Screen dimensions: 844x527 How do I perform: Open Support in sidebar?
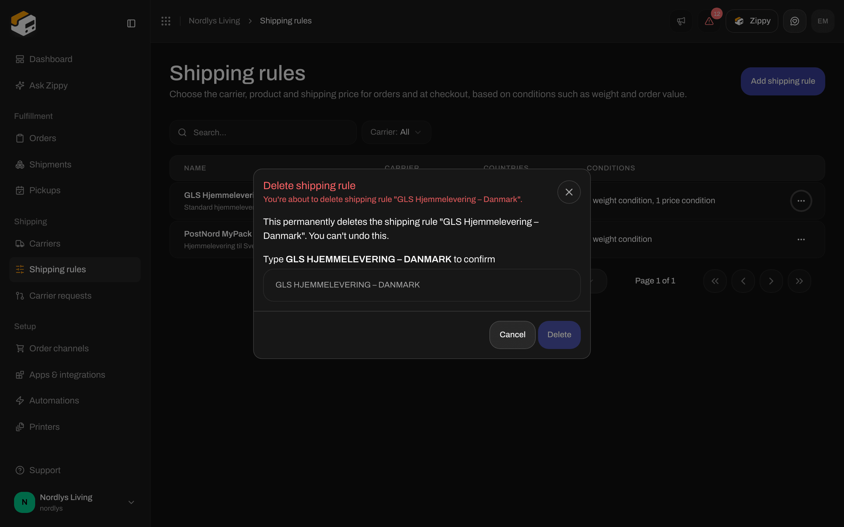pyautogui.click(x=75, y=470)
